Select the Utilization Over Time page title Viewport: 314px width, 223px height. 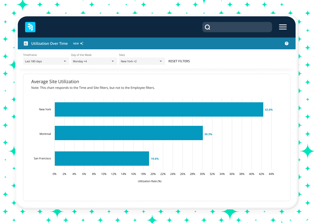pos(49,43)
